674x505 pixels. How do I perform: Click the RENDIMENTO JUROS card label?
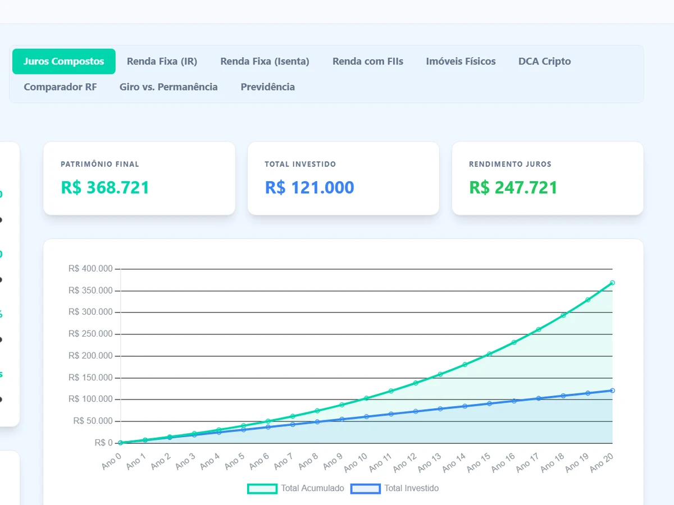[511, 164]
